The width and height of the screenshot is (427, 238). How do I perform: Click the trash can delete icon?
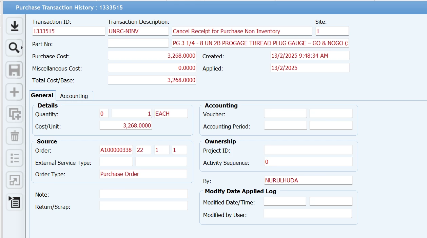pyautogui.click(x=14, y=136)
